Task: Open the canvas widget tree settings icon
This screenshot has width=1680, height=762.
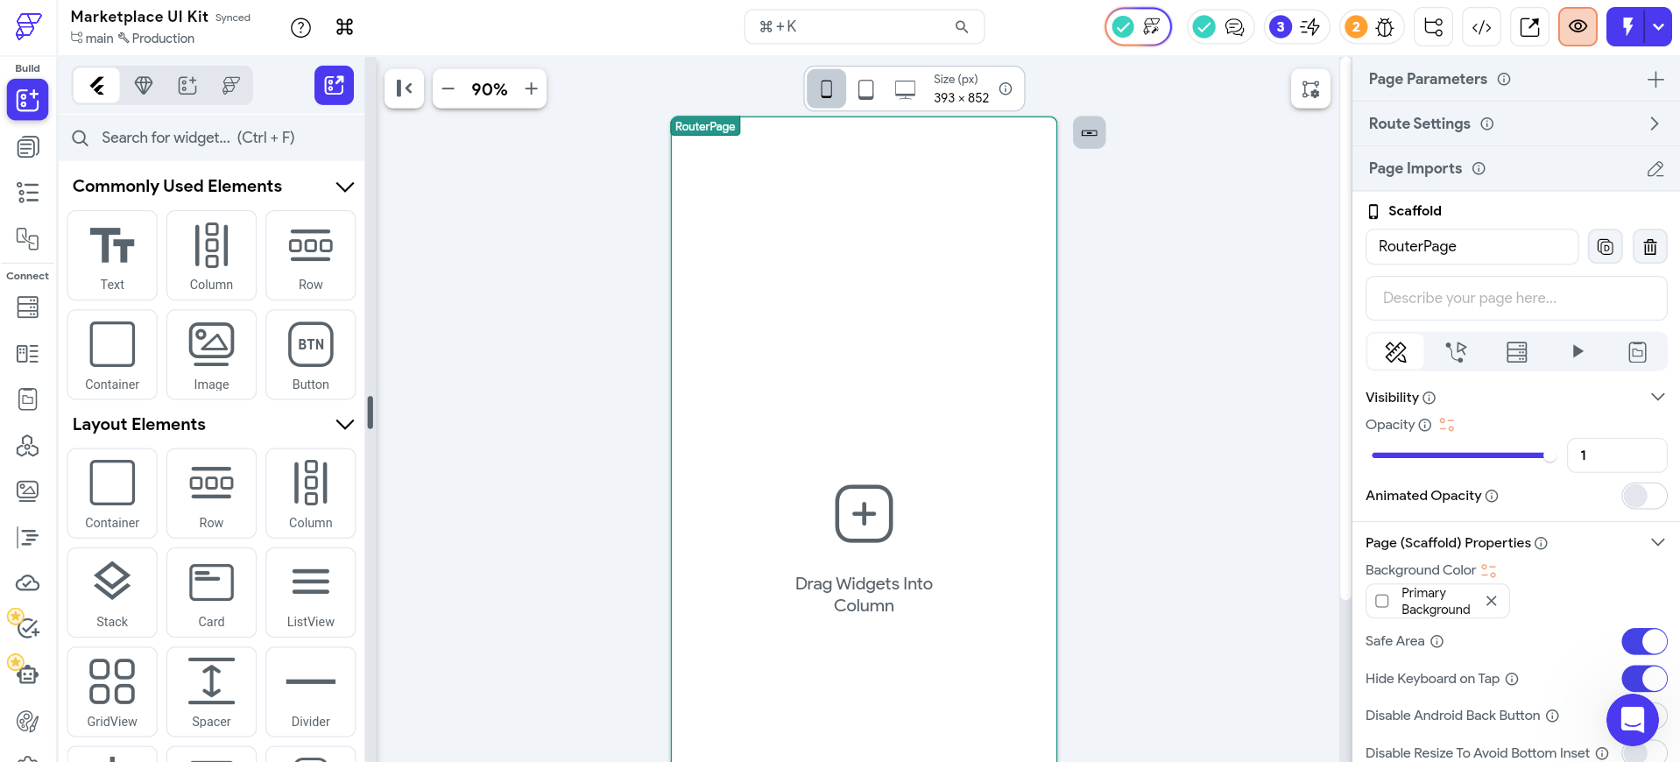Action: coord(1310,89)
